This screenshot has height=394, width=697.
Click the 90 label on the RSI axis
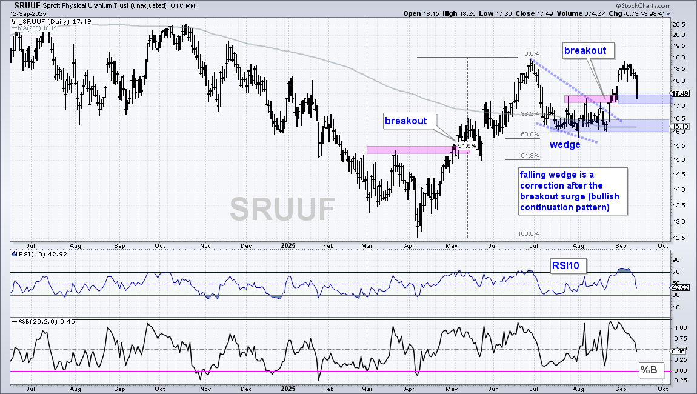pos(676,261)
